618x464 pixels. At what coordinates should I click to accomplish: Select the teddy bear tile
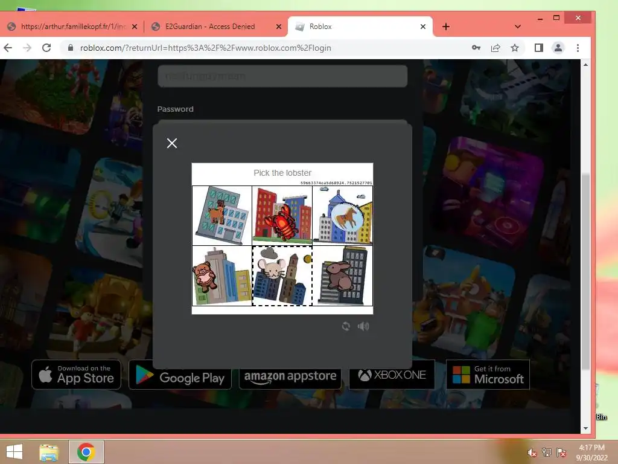tap(222, 275)
